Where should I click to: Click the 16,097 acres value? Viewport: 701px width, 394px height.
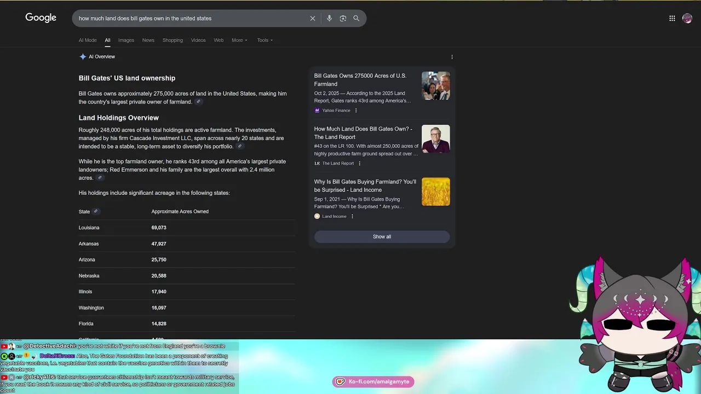[159, 308]
